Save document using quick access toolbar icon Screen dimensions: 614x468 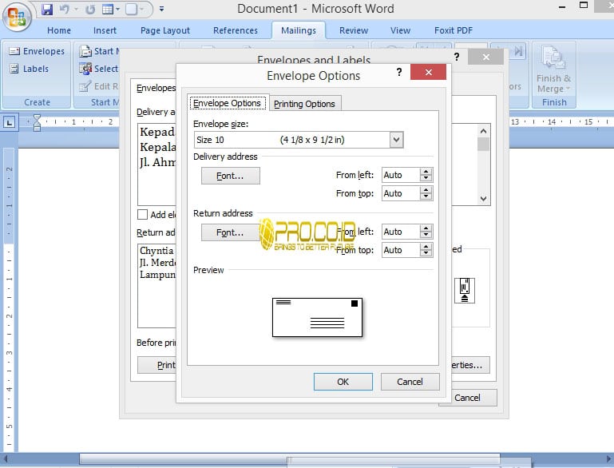click(47, 9)
